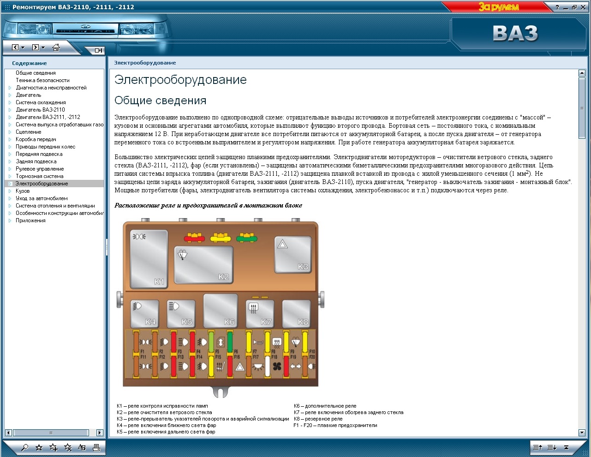Open Задняя подвеска topic
Viewport: 591px width, 457px height.
coord(36,161)
